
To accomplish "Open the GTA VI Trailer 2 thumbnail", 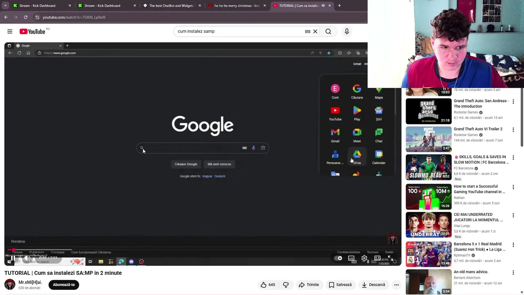I will pos(429,139).
